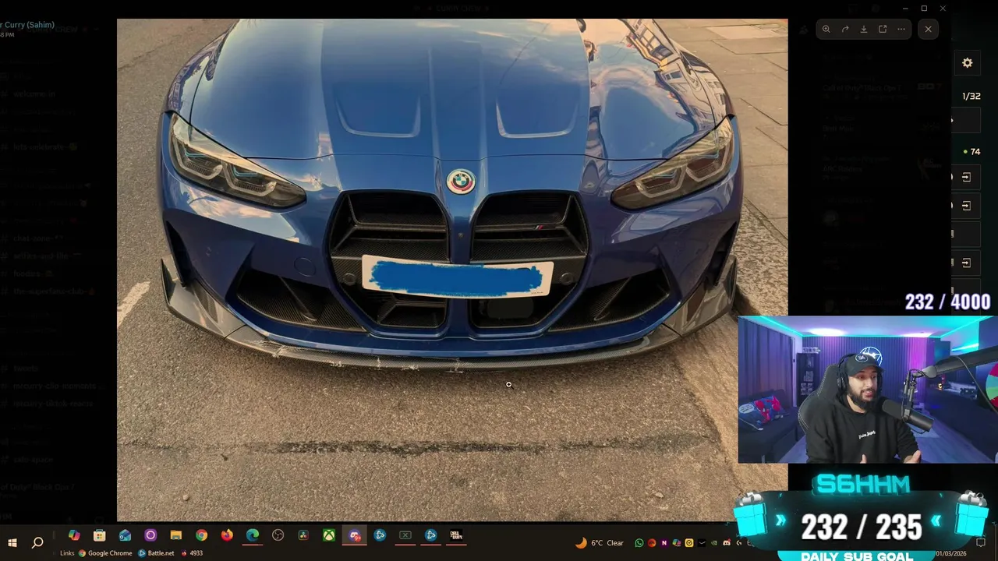Open the weather widget showing 6°C Clear
The height and width of the screenshot is (561, 998).
[x=600, y=543]
